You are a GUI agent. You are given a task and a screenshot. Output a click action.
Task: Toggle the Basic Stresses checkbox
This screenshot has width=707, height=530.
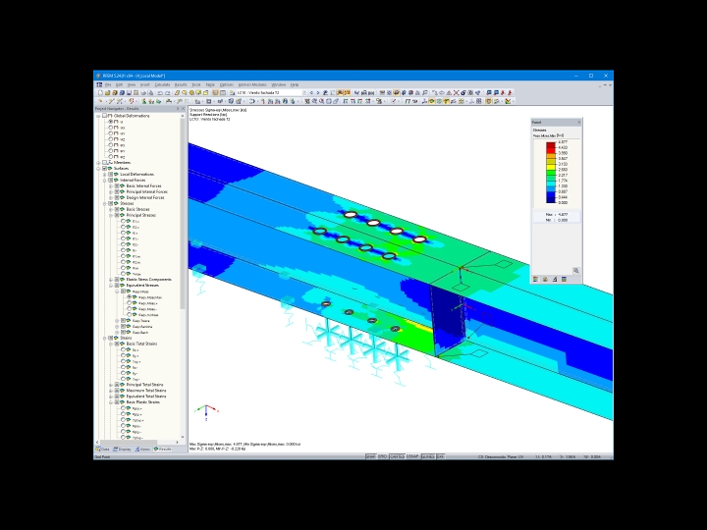tap(117, 210)
